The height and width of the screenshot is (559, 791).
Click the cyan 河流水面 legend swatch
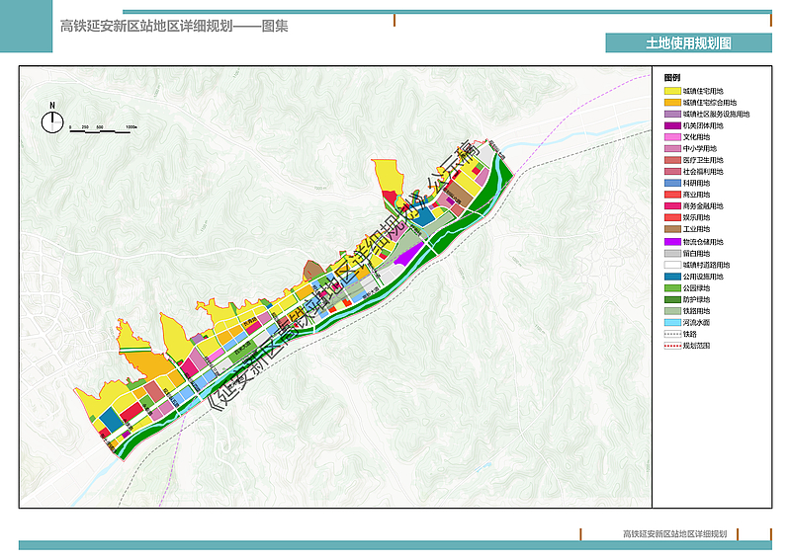(671, 323)
